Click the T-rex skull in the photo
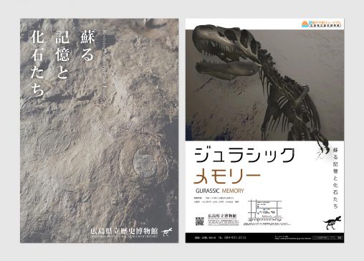Screen dimensions: 364x261 [x=227, y=52]
